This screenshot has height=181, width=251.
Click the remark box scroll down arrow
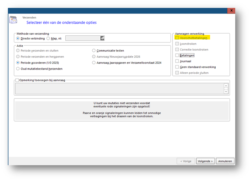coord(226,91)
